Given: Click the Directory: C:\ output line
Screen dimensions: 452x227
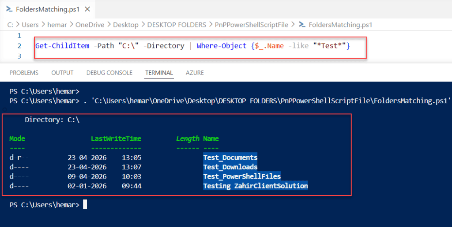Looking at the screenshot, I should click(x=52, y=120).
